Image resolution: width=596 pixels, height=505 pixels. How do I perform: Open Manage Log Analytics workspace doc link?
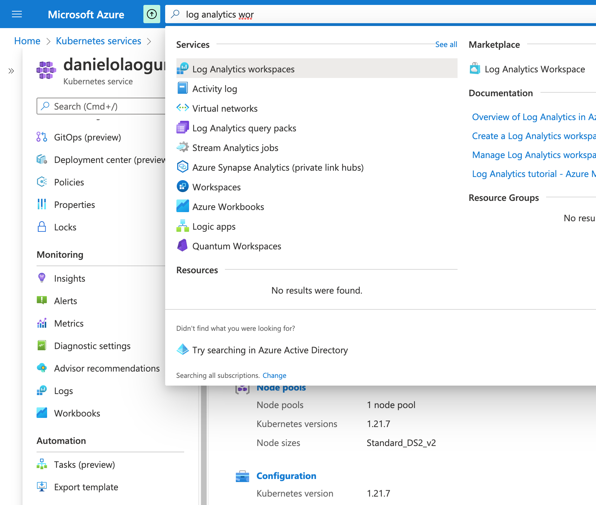[x=534, y=155]
